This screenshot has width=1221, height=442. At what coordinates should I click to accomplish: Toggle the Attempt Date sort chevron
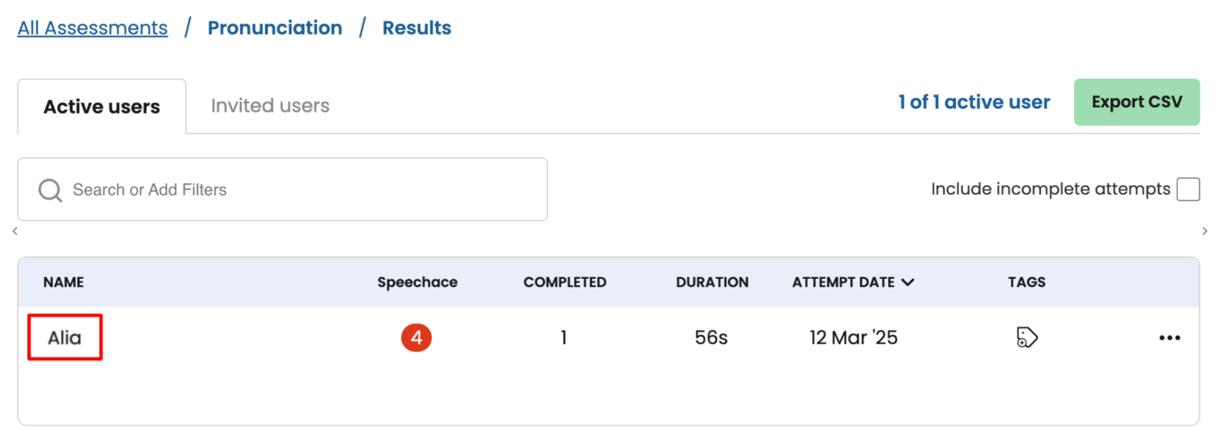908,282
